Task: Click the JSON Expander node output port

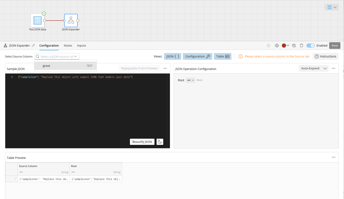Action: 78,20
